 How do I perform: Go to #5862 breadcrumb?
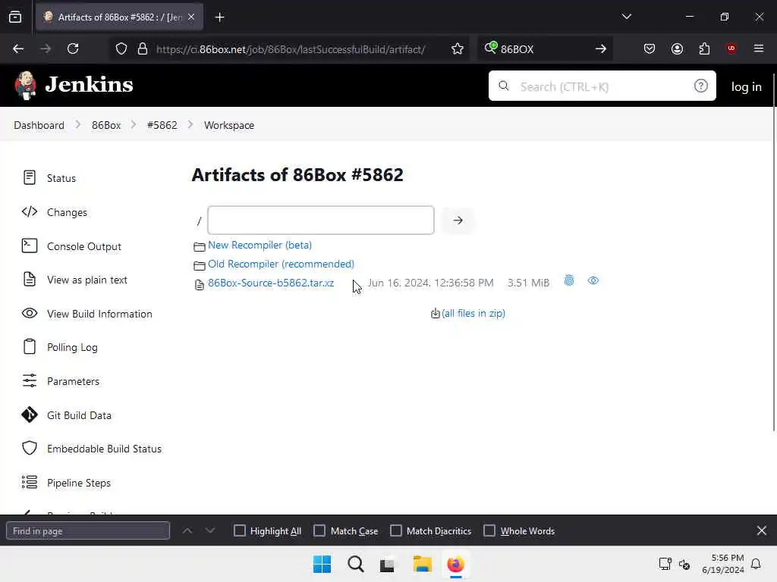tap(162, 125)
